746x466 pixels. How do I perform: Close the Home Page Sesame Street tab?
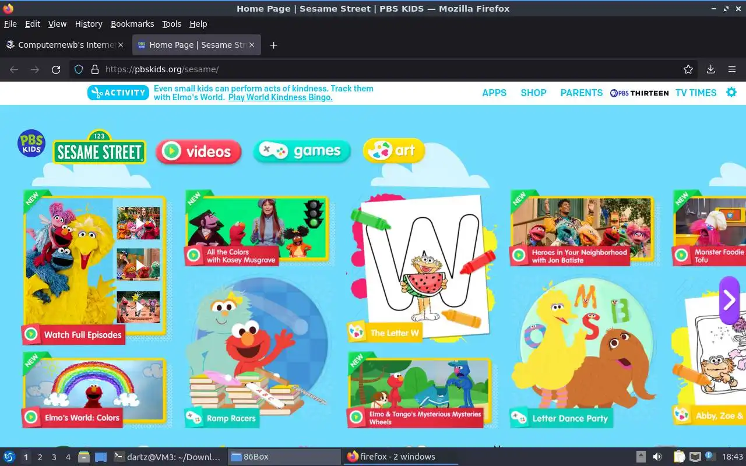click(x=252, y=45)
